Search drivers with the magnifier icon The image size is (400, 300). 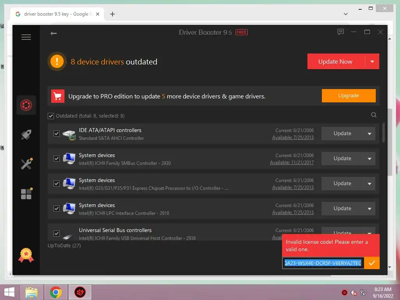pos(374,115)
